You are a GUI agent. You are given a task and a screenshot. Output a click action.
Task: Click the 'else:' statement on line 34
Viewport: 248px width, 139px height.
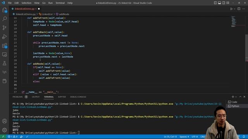[36, 81]
